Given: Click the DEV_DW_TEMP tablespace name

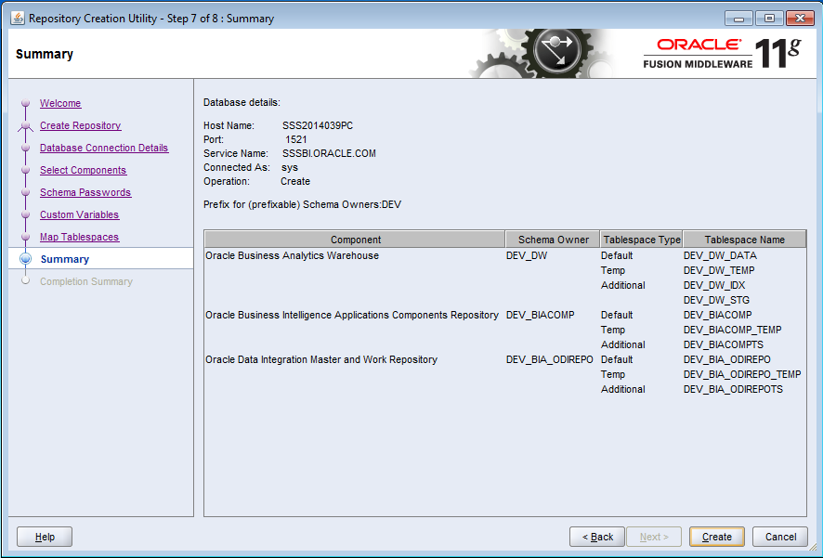Looking at the screenshot, I should (x=719, y=270).
